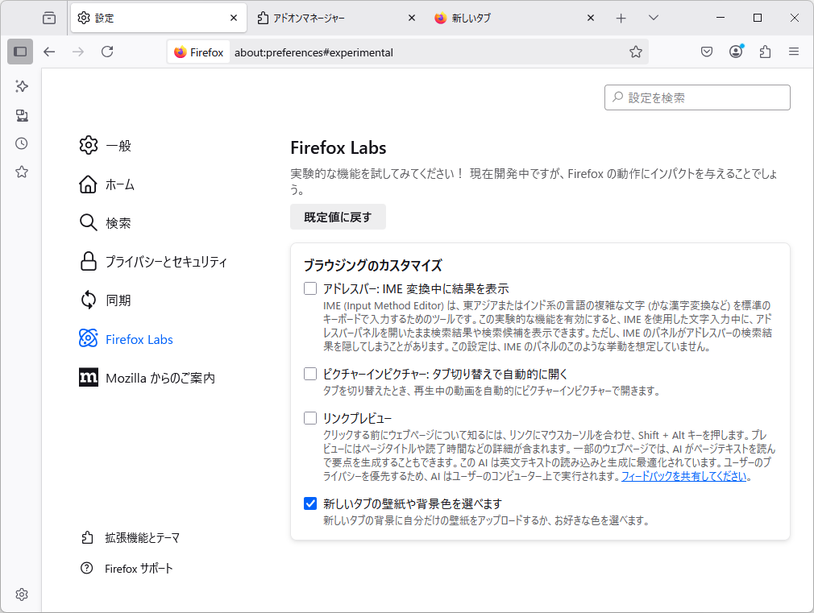Open the フィードバックを共有してください link
This screenshot has width=814, height=613.
point(684,475)
